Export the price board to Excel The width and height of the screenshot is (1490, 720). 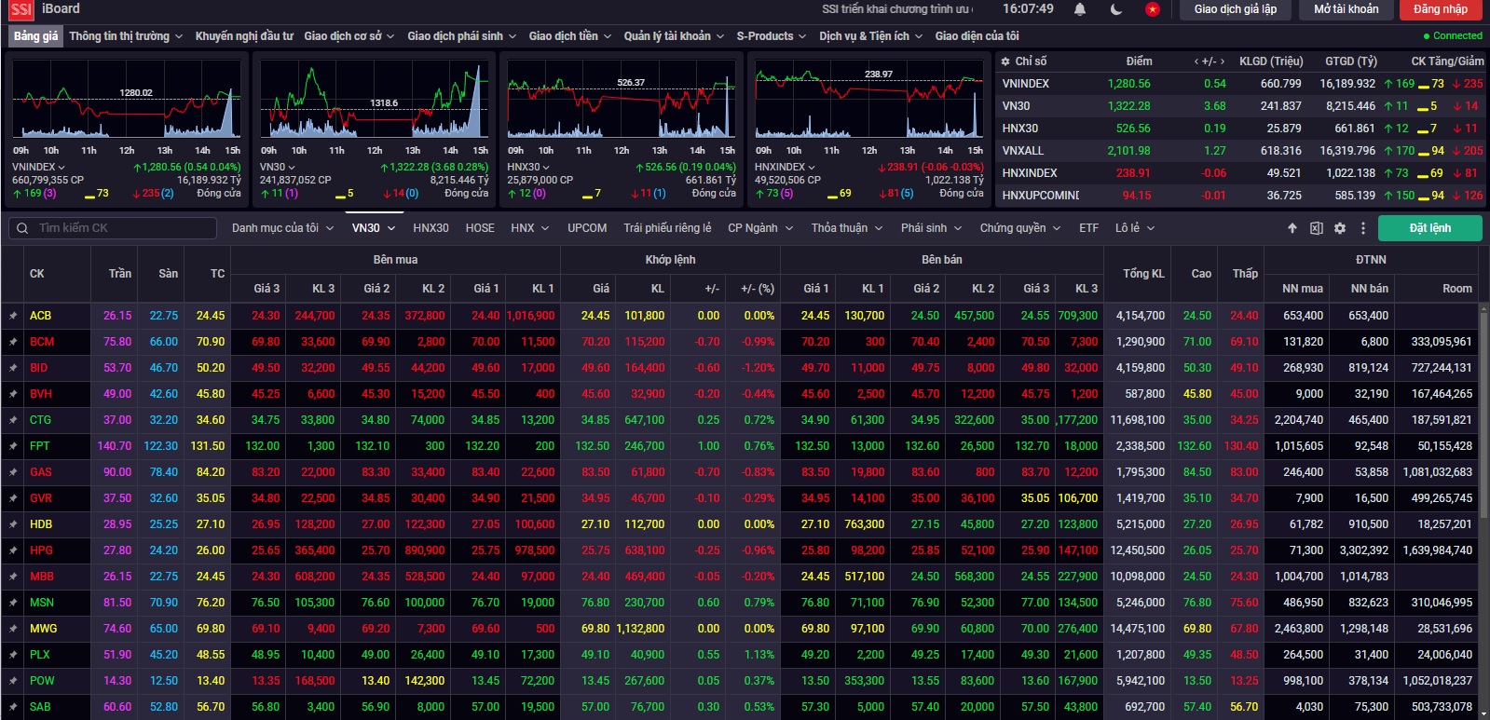1316,228
